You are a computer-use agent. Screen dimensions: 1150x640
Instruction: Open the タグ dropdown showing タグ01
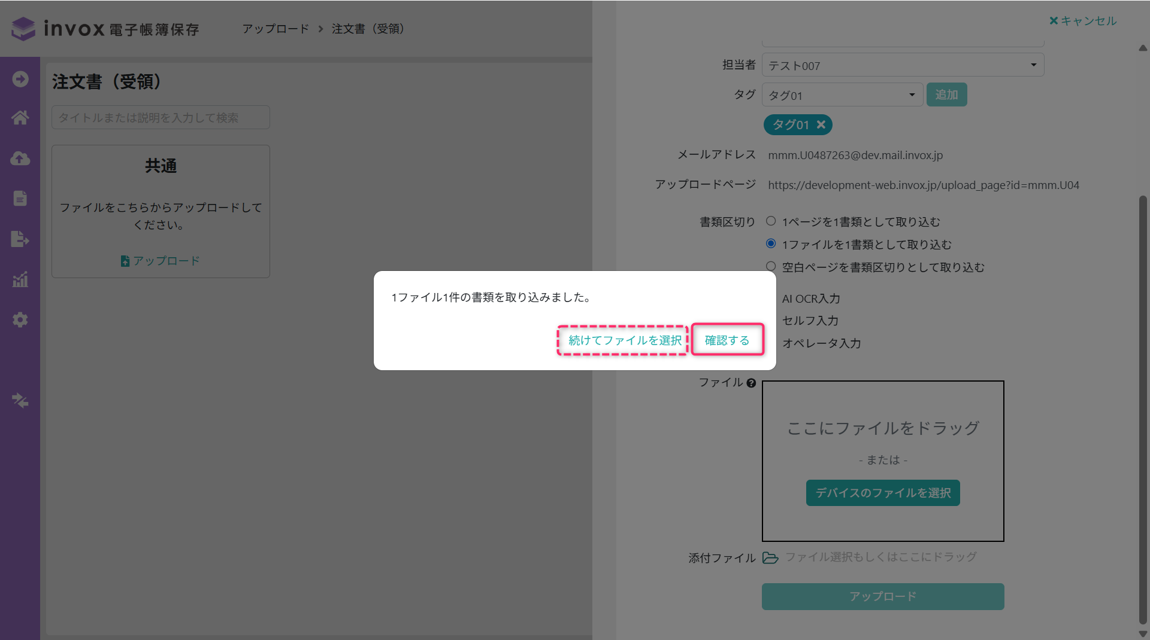(x=842, y=95)
